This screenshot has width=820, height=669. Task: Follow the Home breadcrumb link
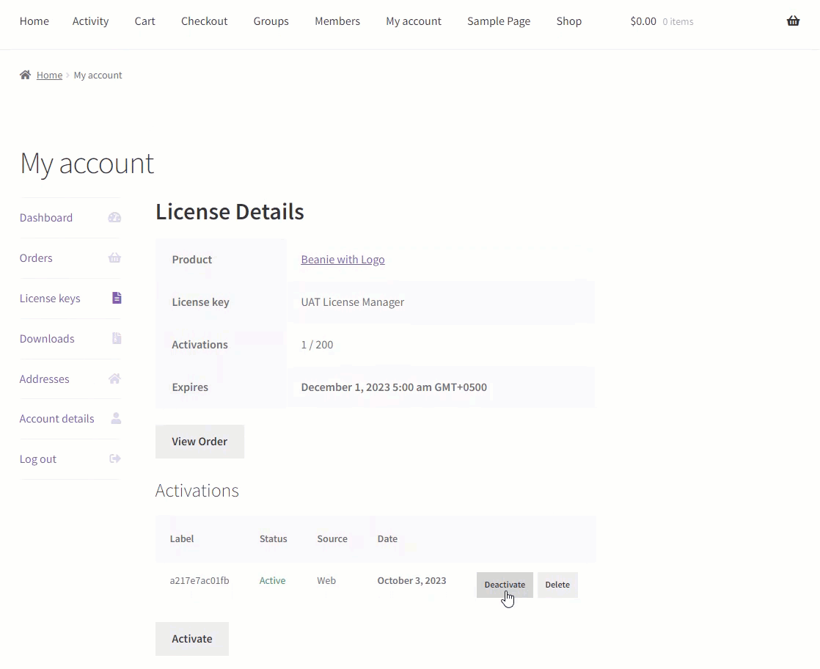(49, 75)
